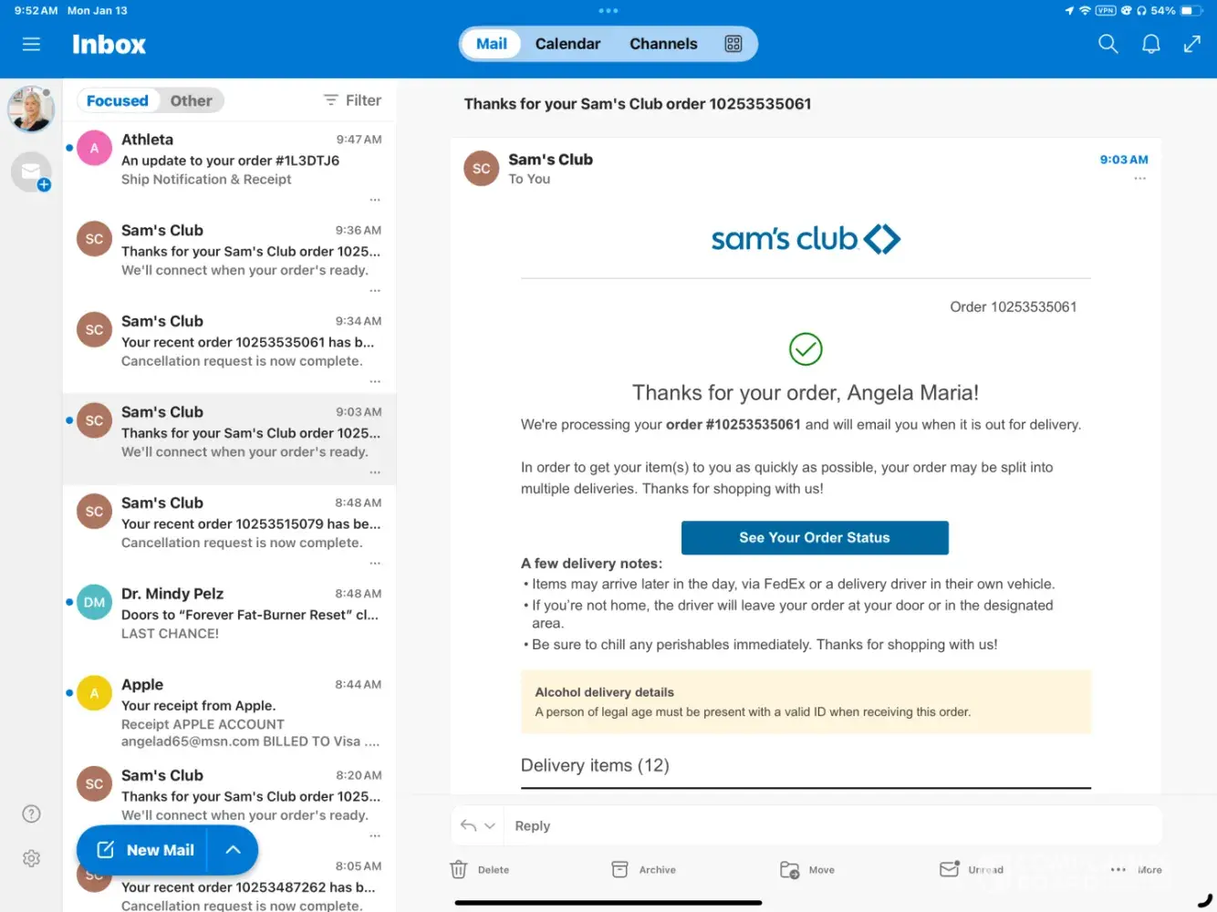Open the search magnifier icon
This screenshot has width=1217, height=912.
[1108, 44]
